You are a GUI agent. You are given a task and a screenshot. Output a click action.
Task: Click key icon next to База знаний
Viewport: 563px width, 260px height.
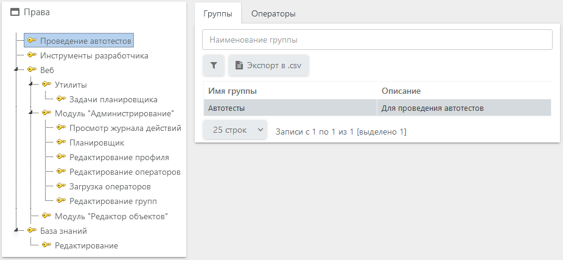coord(32,231)
